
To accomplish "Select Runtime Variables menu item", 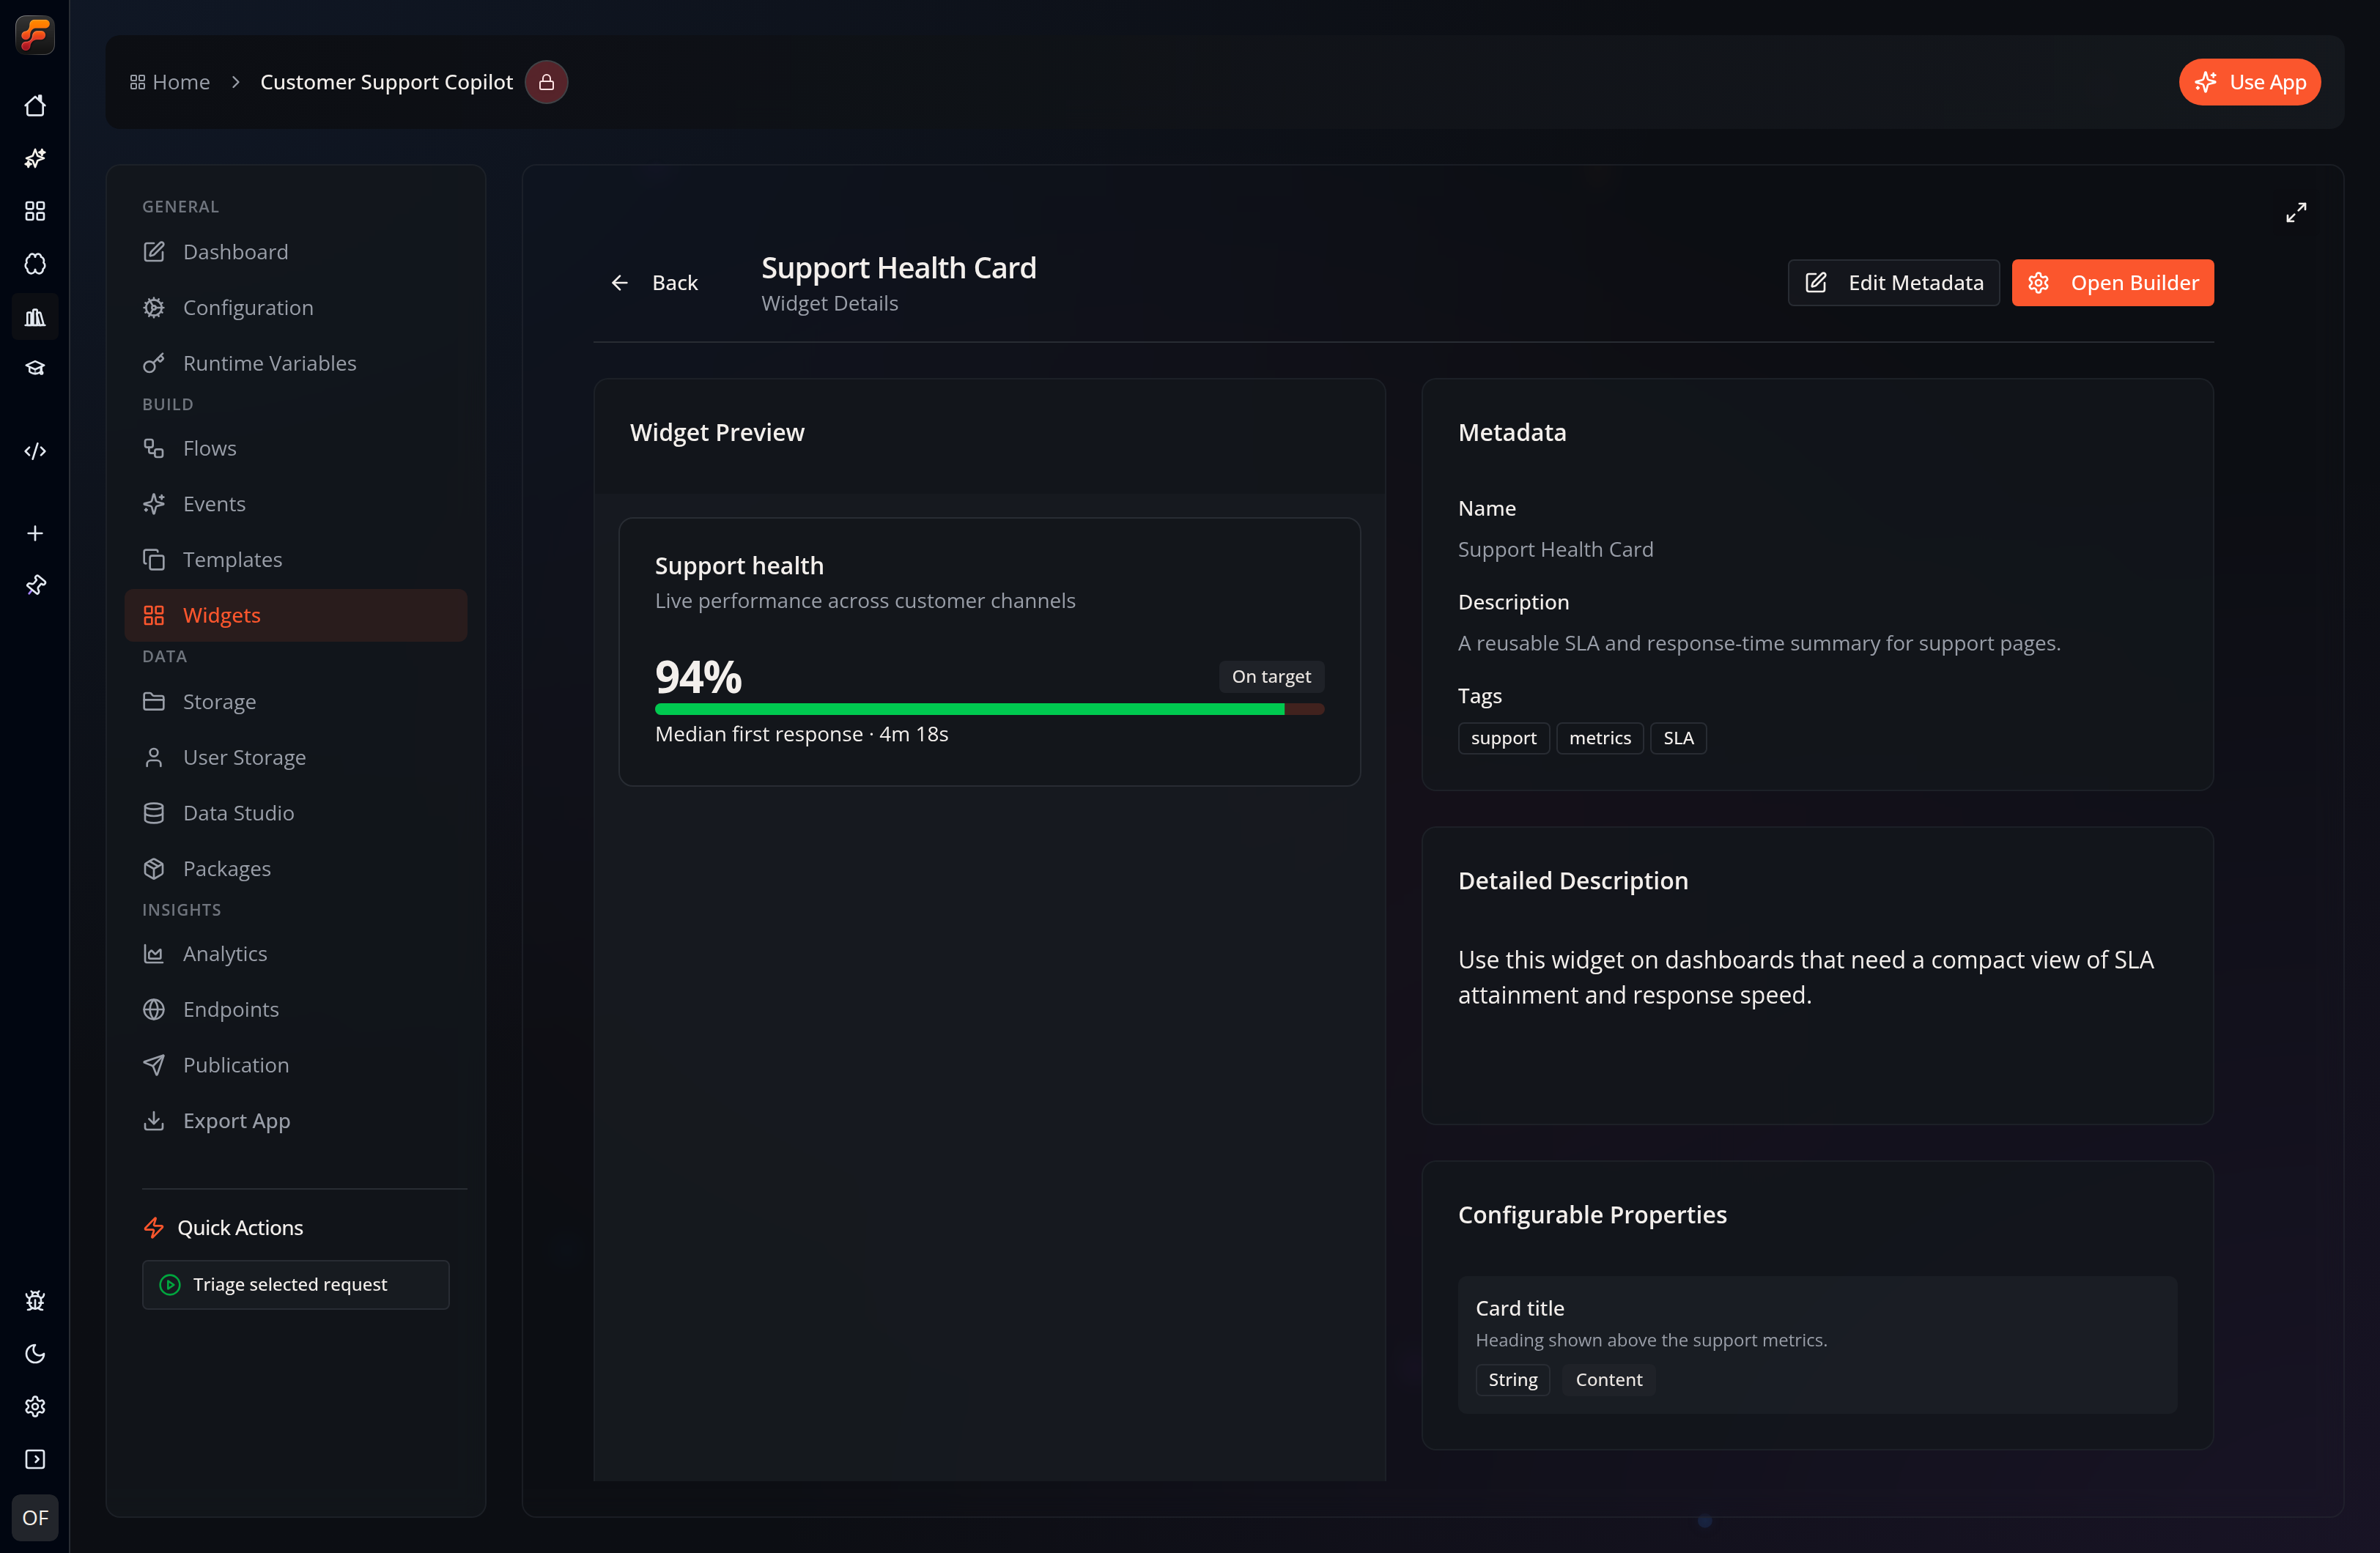I will 296,363.
